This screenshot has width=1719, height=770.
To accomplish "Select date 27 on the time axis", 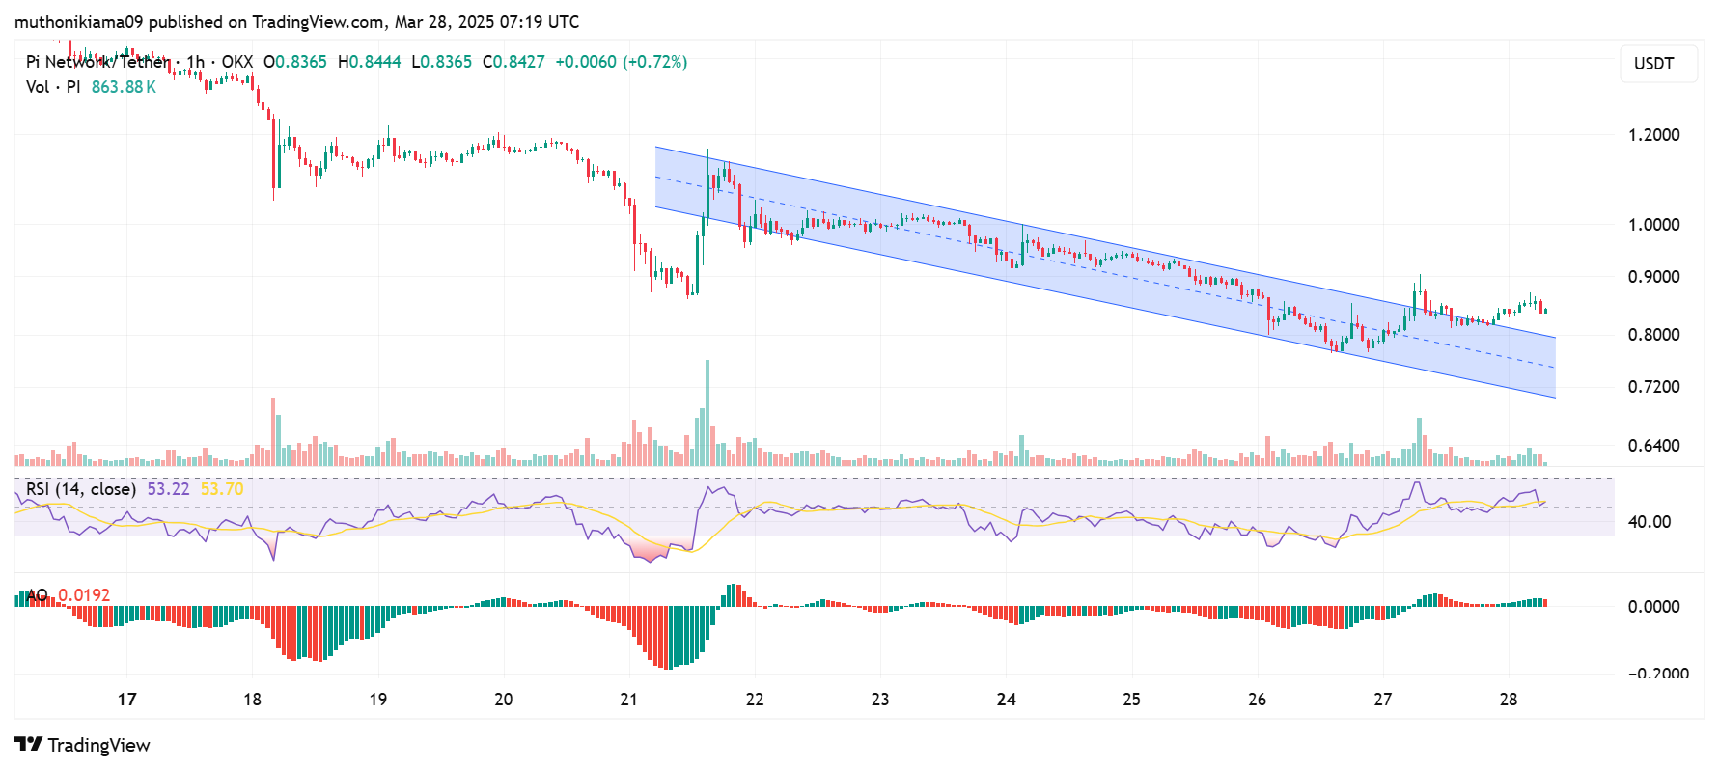I will 1382,700.
